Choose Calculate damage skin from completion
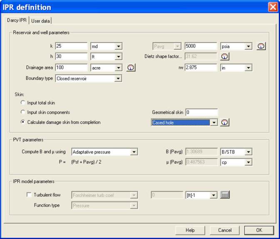Image resolution: width=280 pixels, height=239 pixels. pyautogui.click(x=22, y=122)
